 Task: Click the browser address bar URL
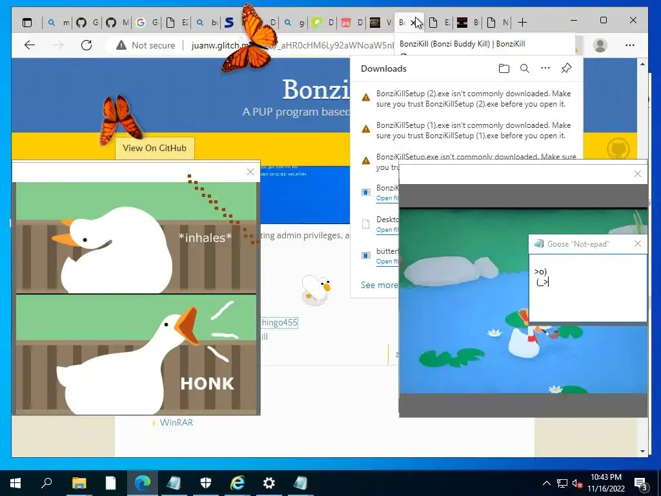291,45
